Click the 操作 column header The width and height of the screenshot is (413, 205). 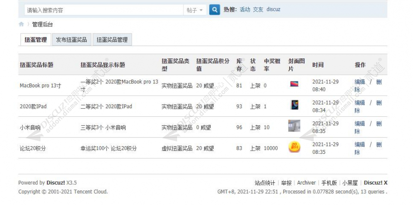pos(360,65)
